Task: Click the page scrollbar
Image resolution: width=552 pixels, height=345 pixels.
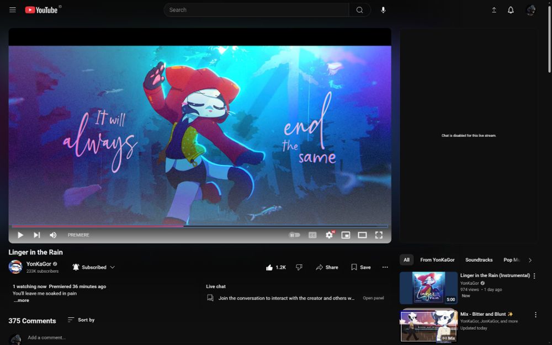Action: [549, 39]
